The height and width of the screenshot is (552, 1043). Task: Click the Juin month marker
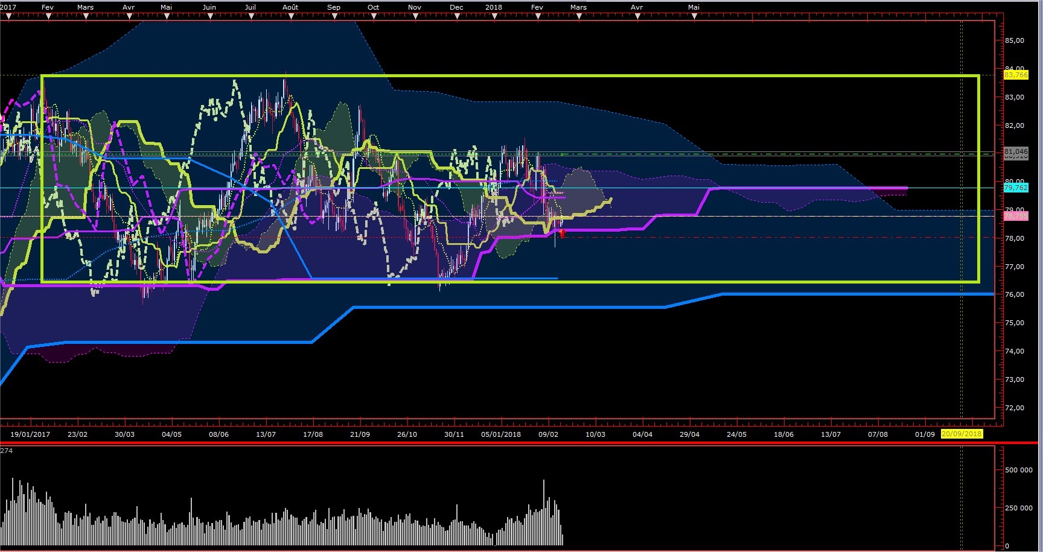[209, 7]
